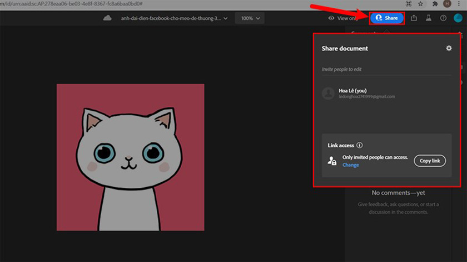Open Chrome extensions puzzle icon
The image size is (467, 262).
pyautogui.click(x=435, y=4)
